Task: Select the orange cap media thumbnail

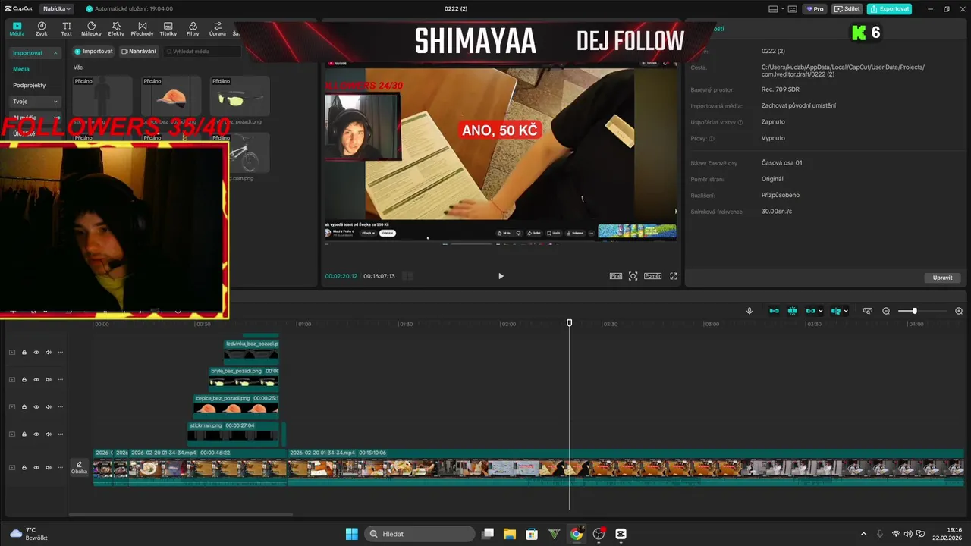Action: (171, 96)
